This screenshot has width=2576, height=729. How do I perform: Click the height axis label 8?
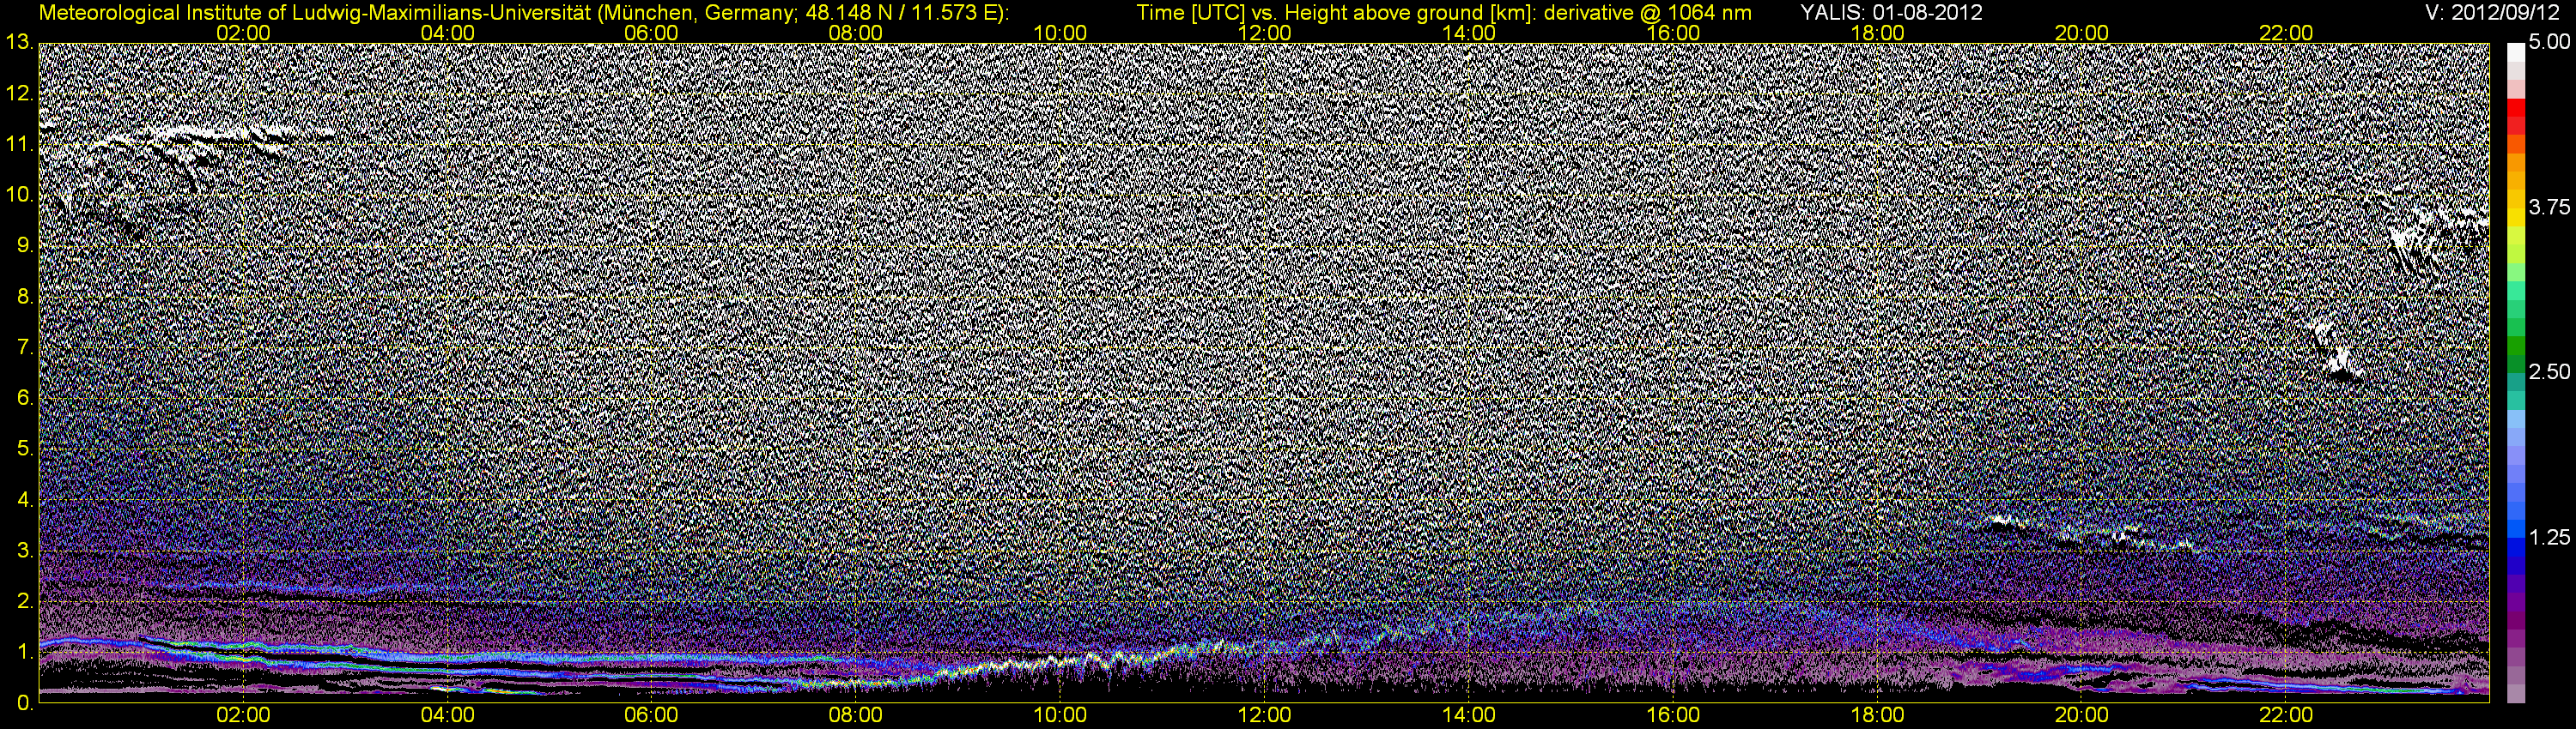[x=24, y=297]
